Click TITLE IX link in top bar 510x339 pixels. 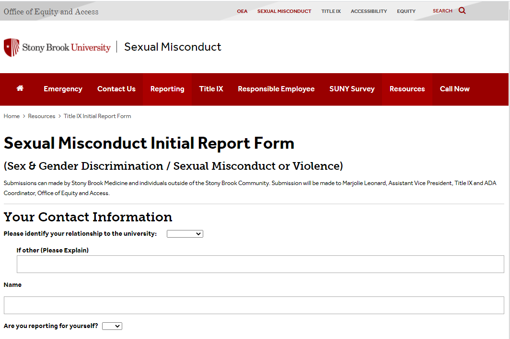pyautogui.click(x=331, y=11)
